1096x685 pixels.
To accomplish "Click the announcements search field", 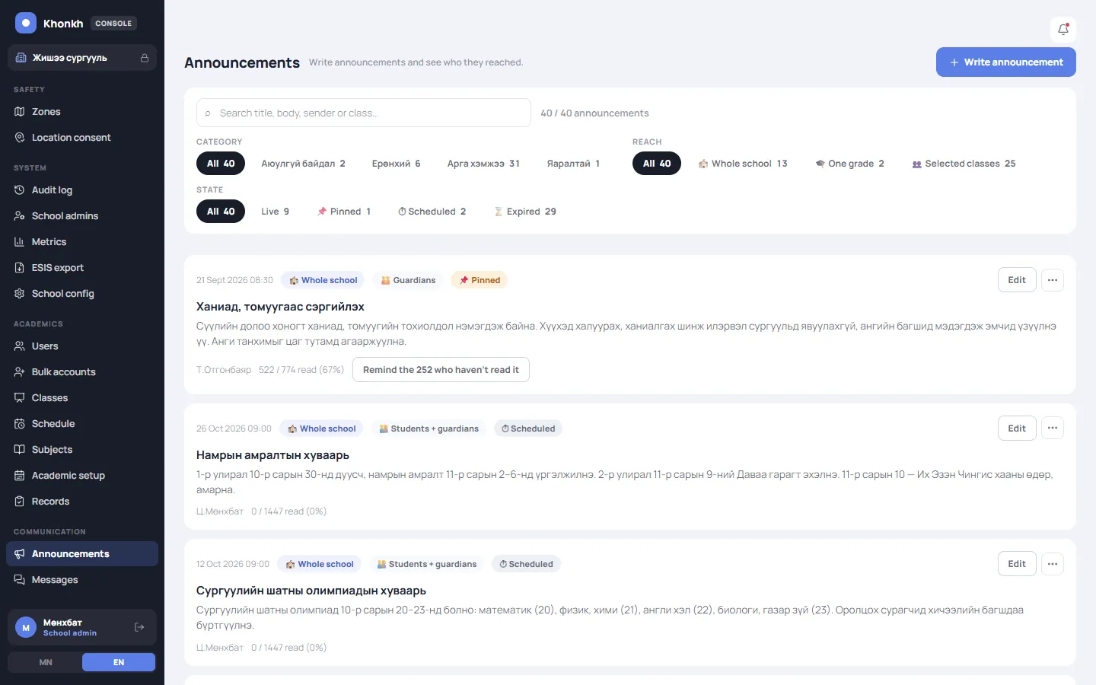I will pyautogui.click(x=364, y=113).
